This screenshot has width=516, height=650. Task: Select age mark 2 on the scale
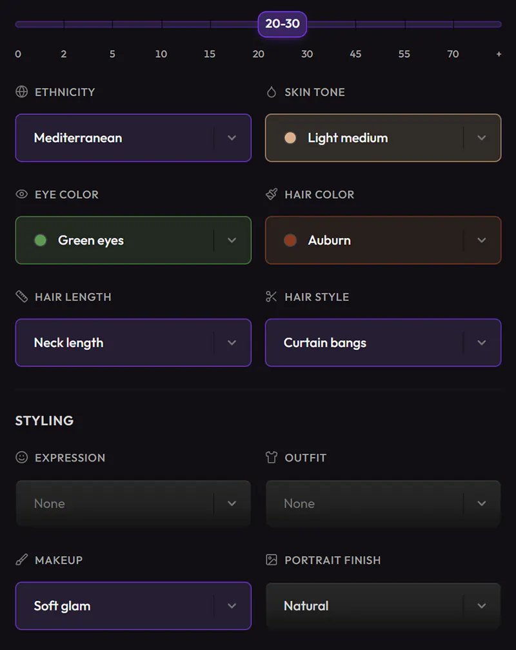pos(63,54)
